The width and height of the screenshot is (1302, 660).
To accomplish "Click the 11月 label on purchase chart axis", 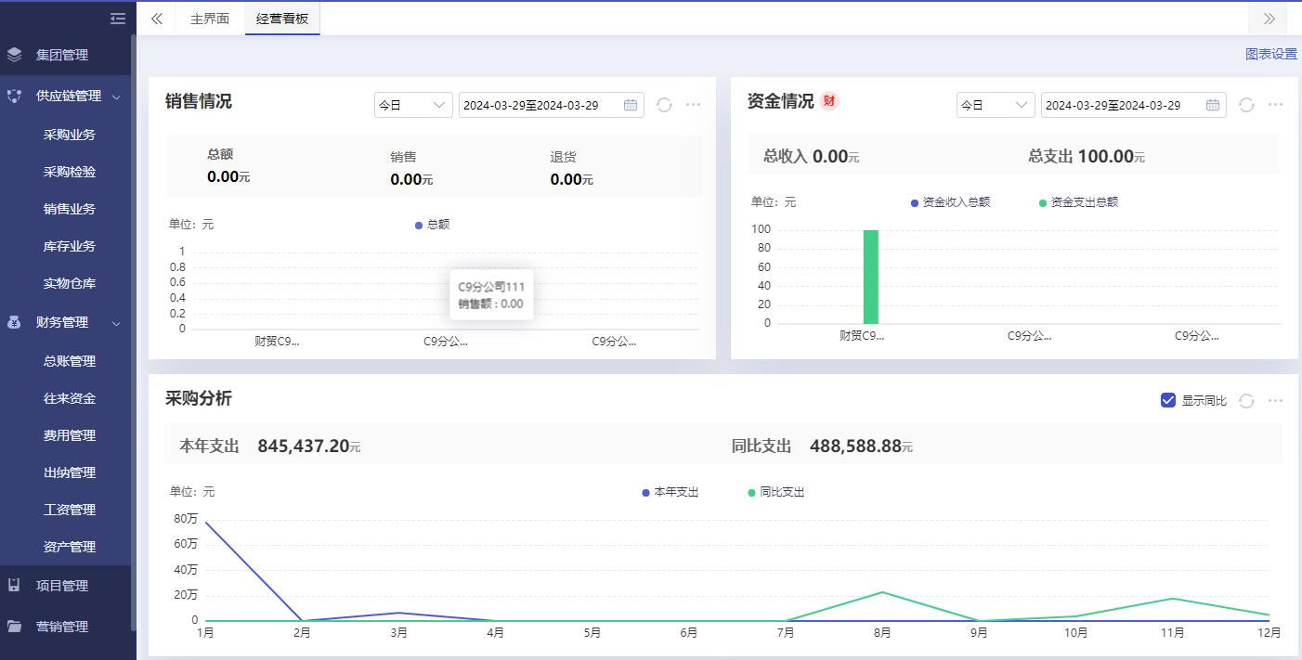I will point(1172,633).
